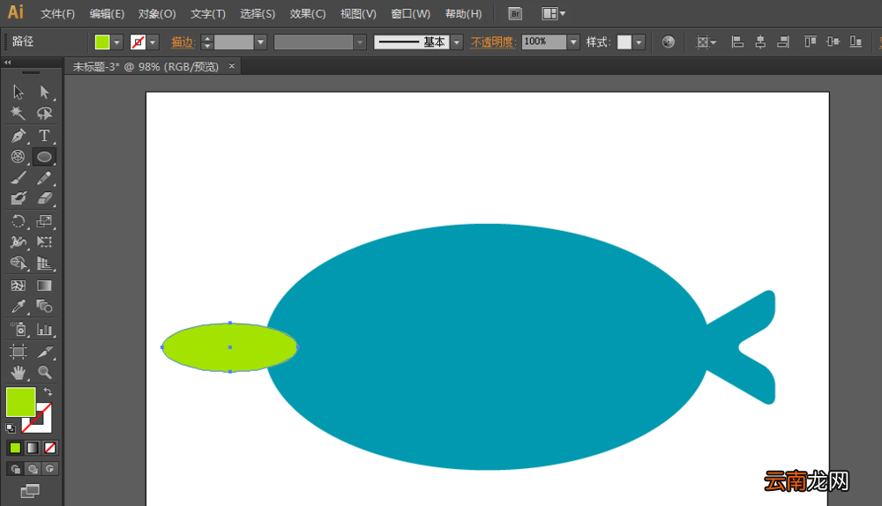Viewport: 882px width, 506px height.
Task: Open the 文件(F) menu
Action: click(57, 14)
